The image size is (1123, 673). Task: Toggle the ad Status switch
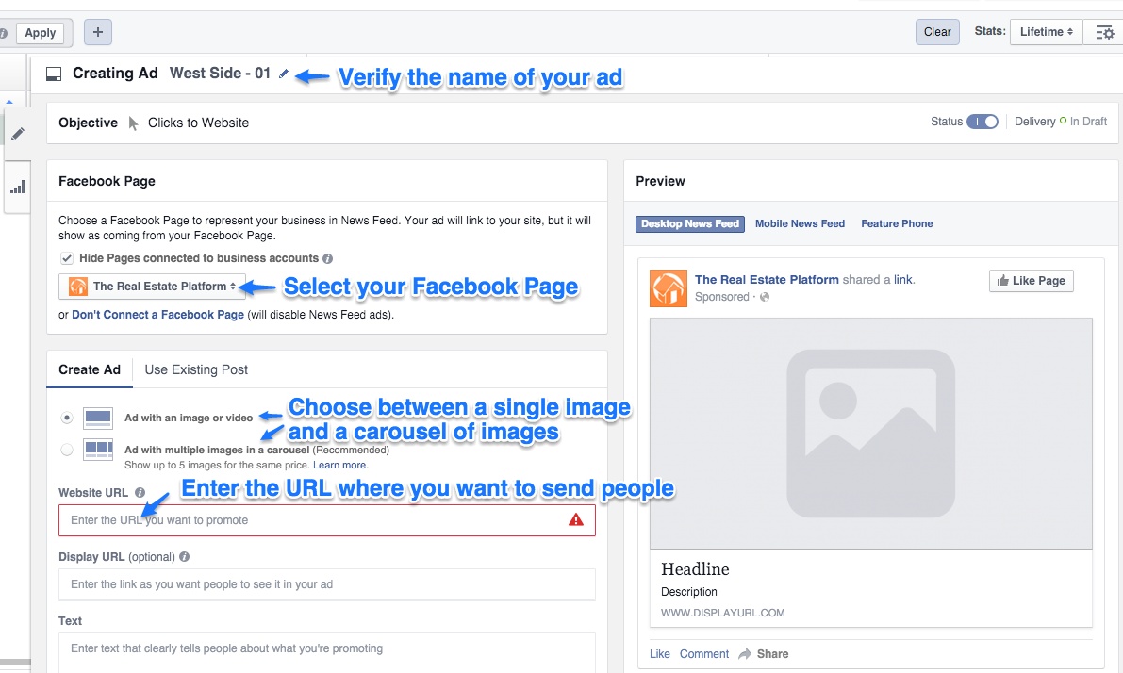(982, 122)
